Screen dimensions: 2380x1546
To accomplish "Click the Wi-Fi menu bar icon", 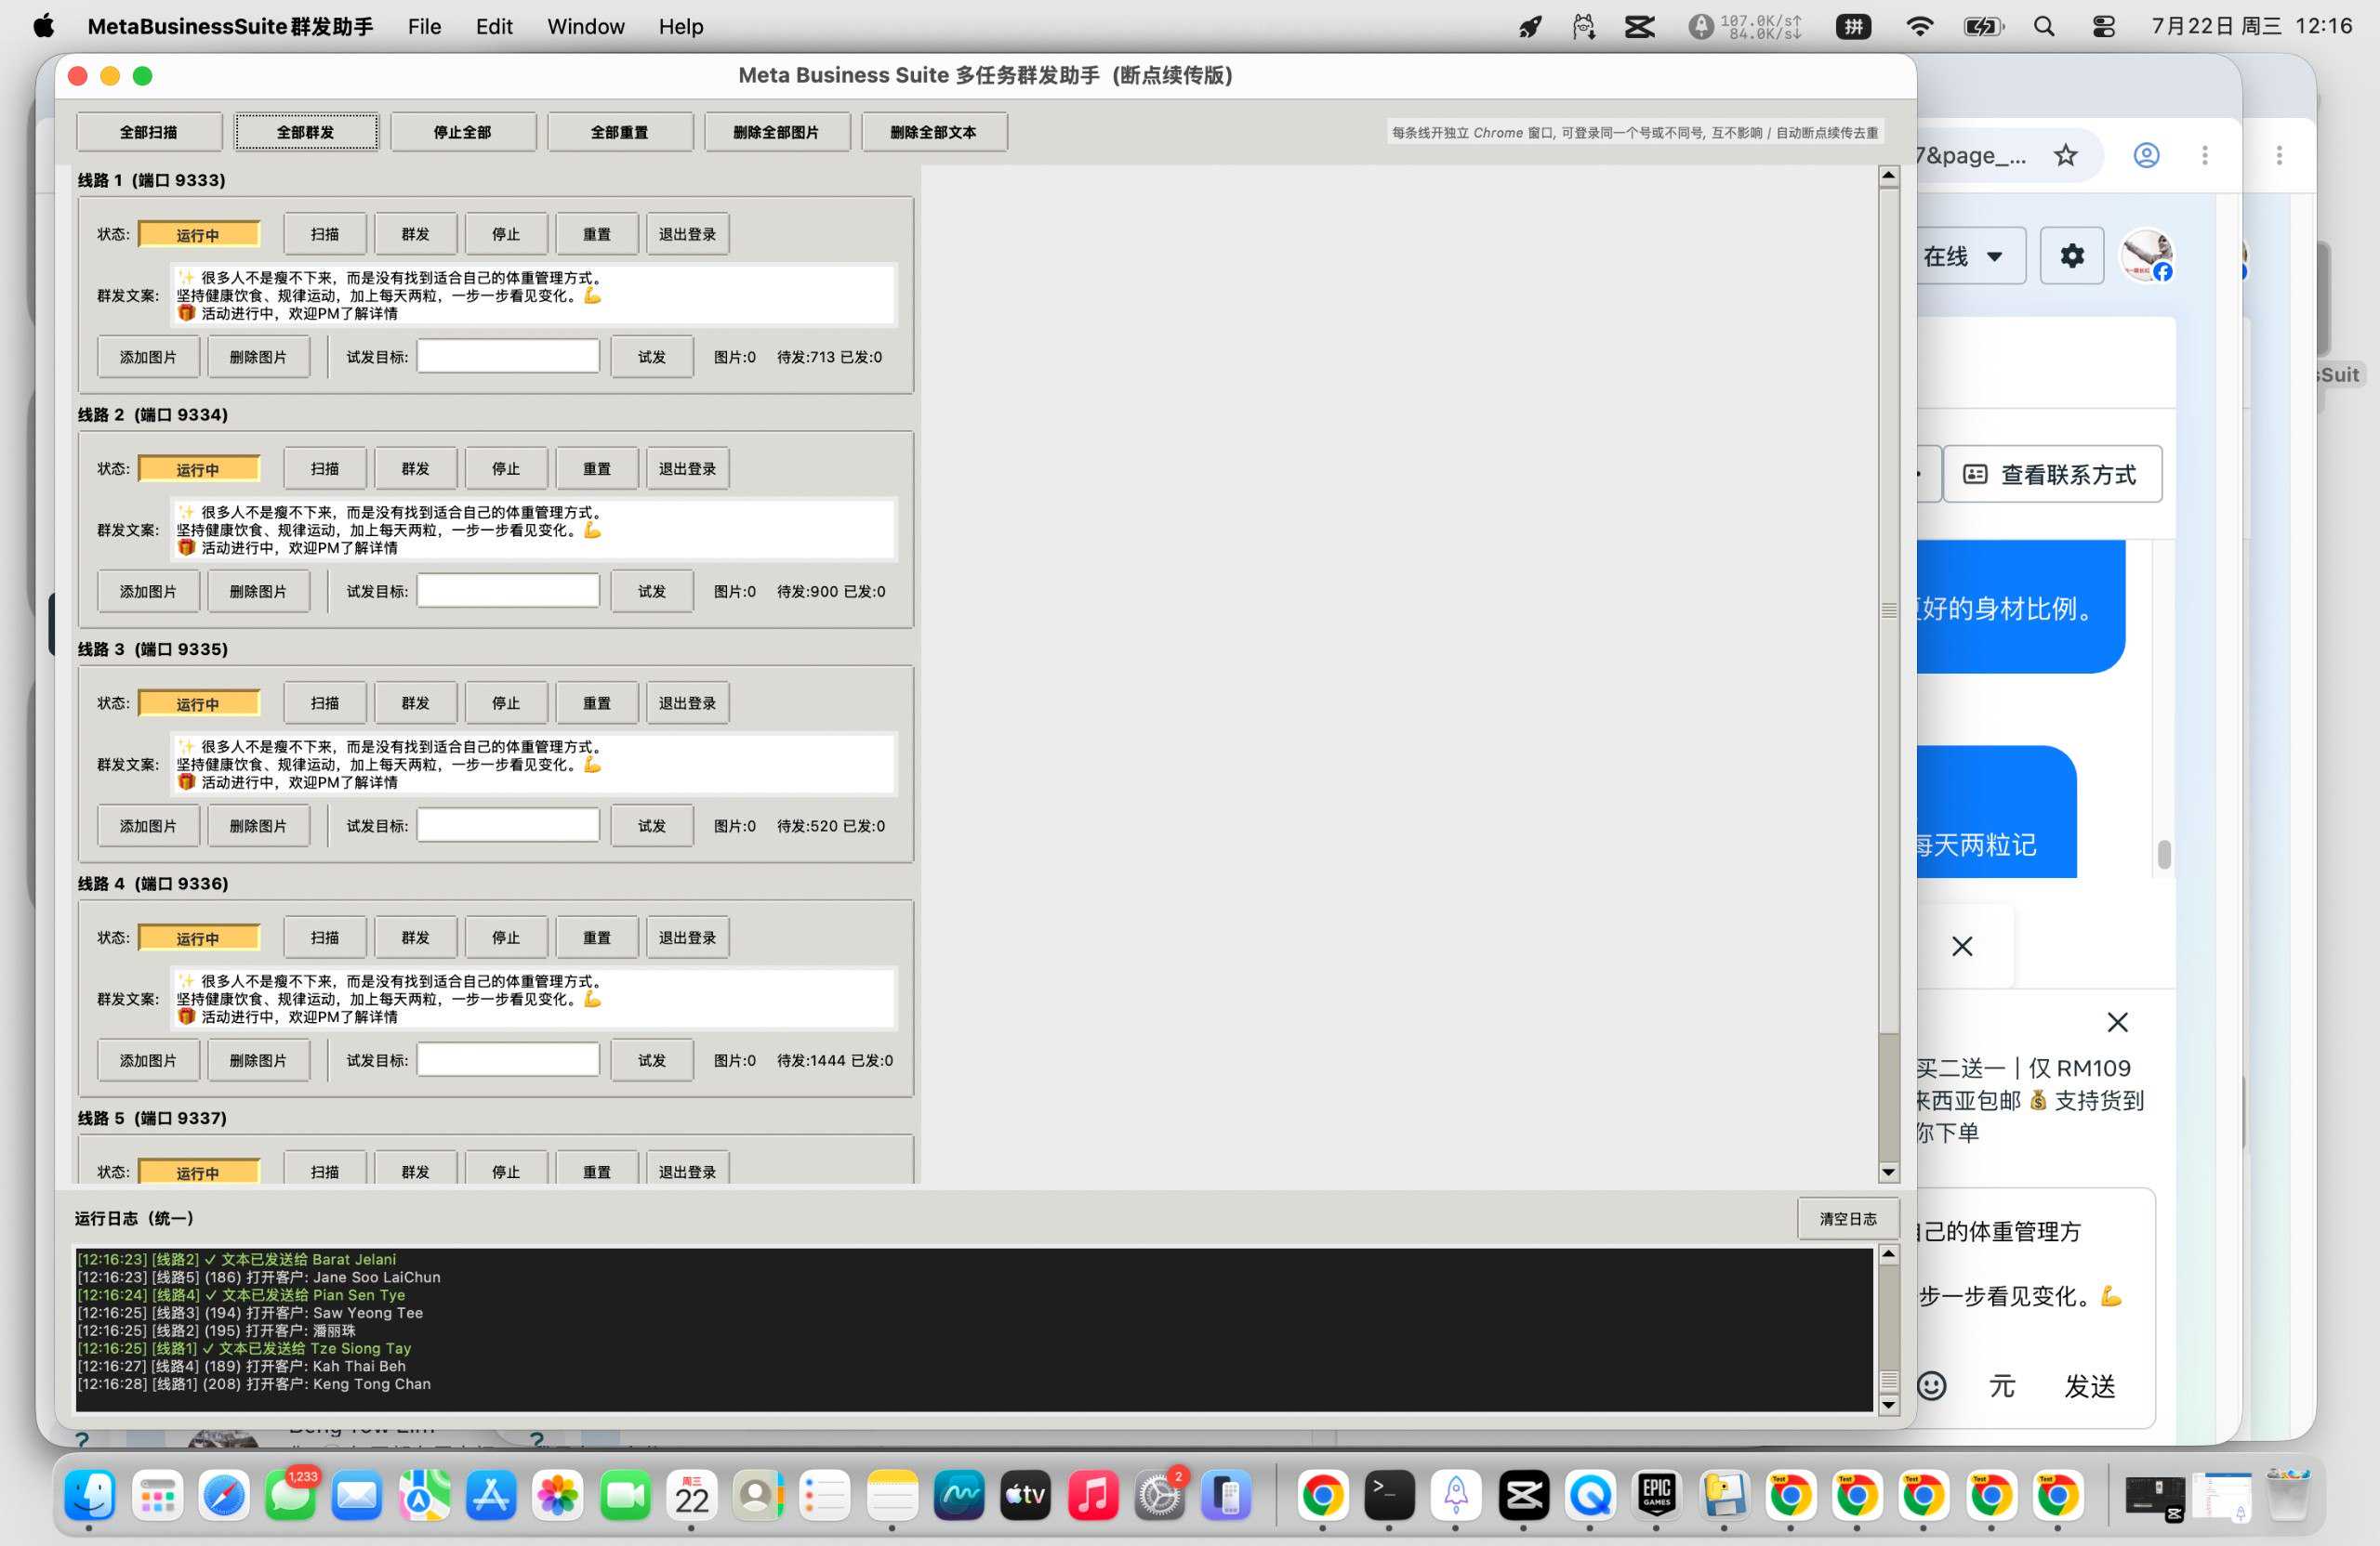I will 1919,26.
